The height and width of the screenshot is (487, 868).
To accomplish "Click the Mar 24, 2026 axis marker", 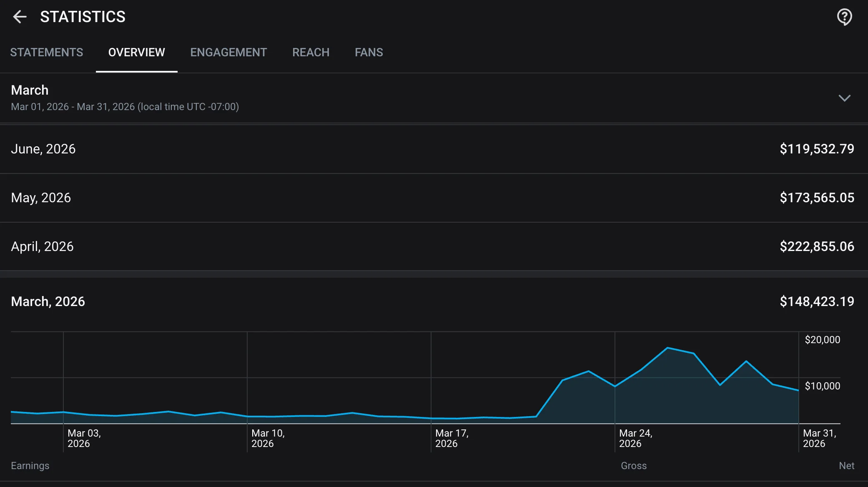I will click(x=636, y=438).
